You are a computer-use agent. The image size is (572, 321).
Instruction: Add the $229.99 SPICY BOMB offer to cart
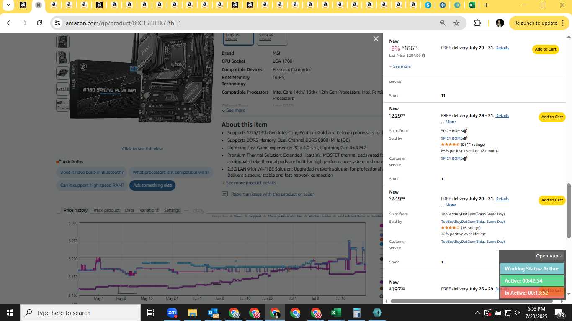[x=552, y=117]
